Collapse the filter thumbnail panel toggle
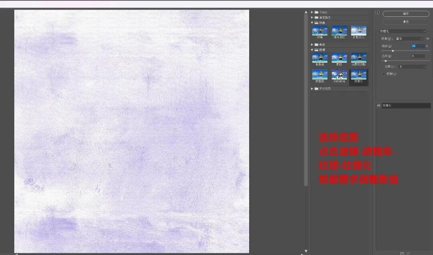433x255 pixels. point(377,12)
